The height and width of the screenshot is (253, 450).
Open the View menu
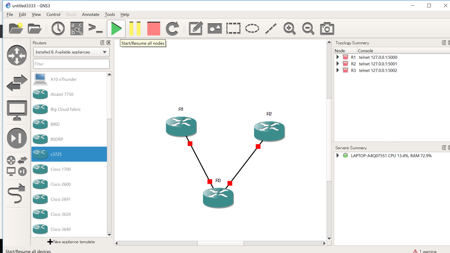pos(36,14)
